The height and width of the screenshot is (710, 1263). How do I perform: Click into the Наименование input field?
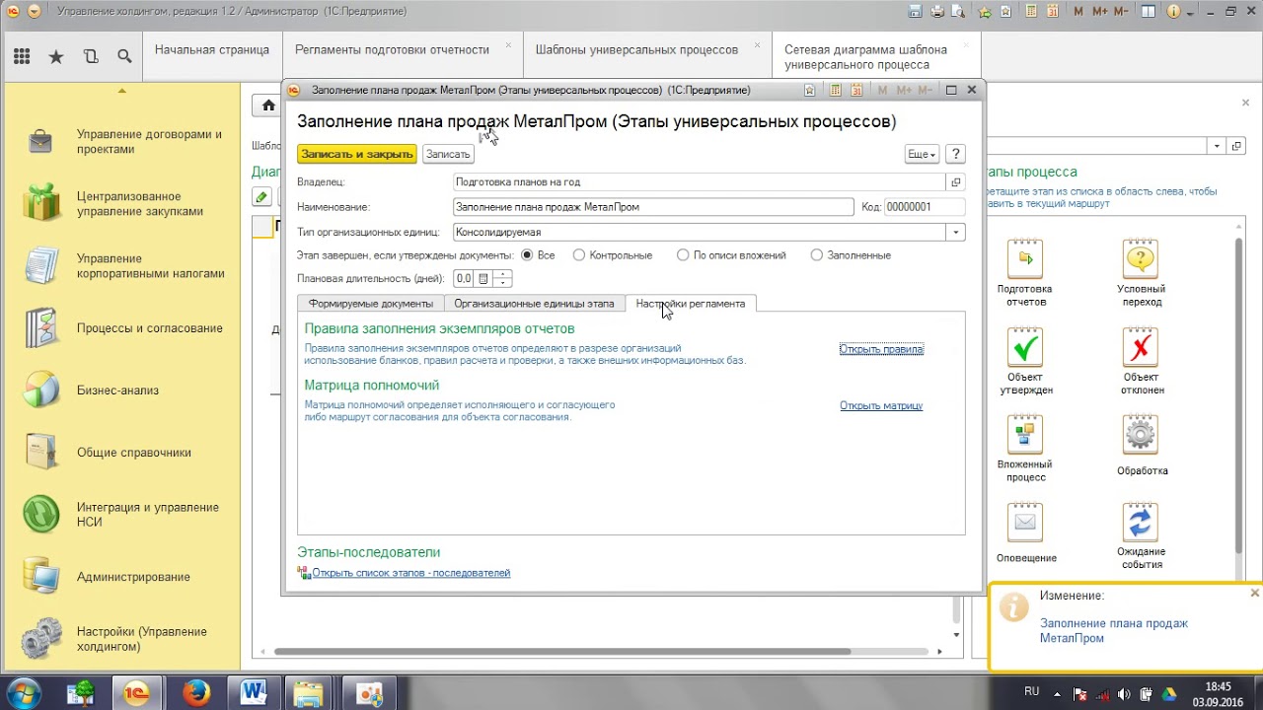click(x=653, y=207)
